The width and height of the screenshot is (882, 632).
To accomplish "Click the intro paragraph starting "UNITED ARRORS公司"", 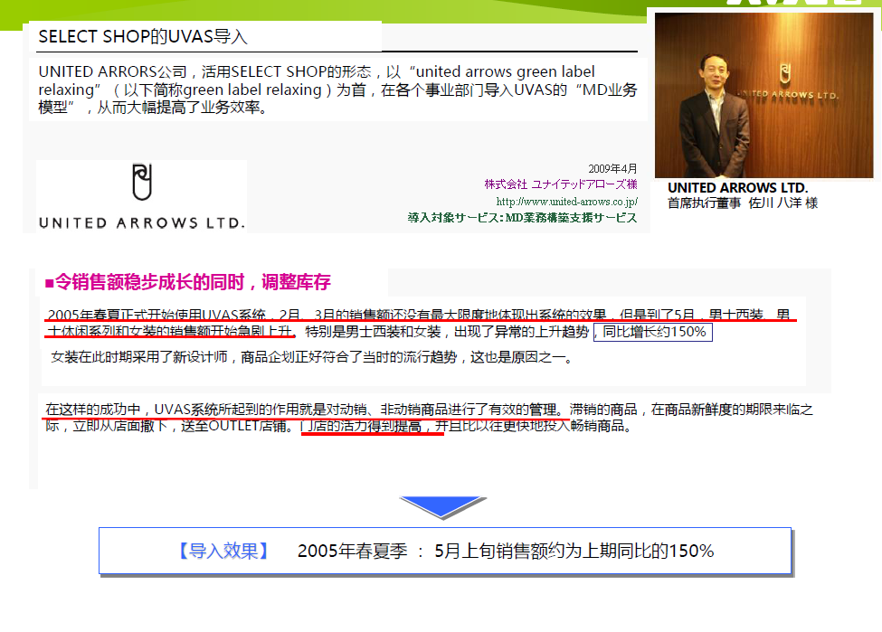I will coord(337,90).
